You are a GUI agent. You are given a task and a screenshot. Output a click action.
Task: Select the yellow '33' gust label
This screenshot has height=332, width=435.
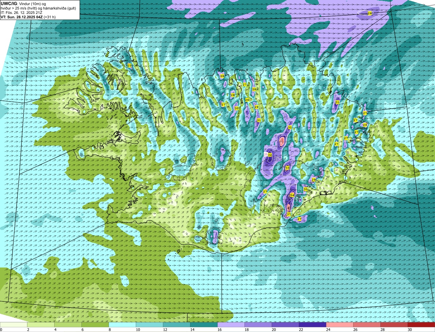(287, 168)
